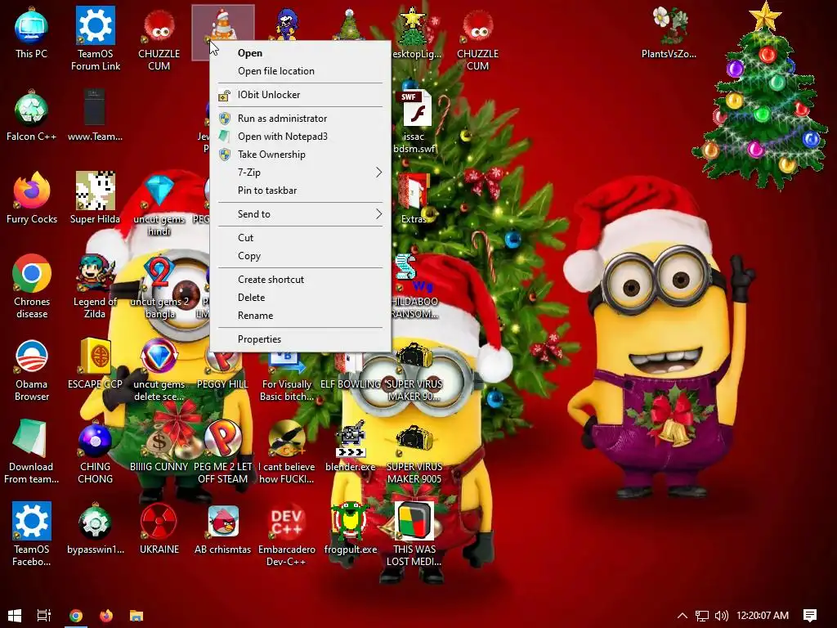Click Take Ownership in context menu
Image resolution: width=837 pixels, height=628 pixels.
click(x=301, y=155)
